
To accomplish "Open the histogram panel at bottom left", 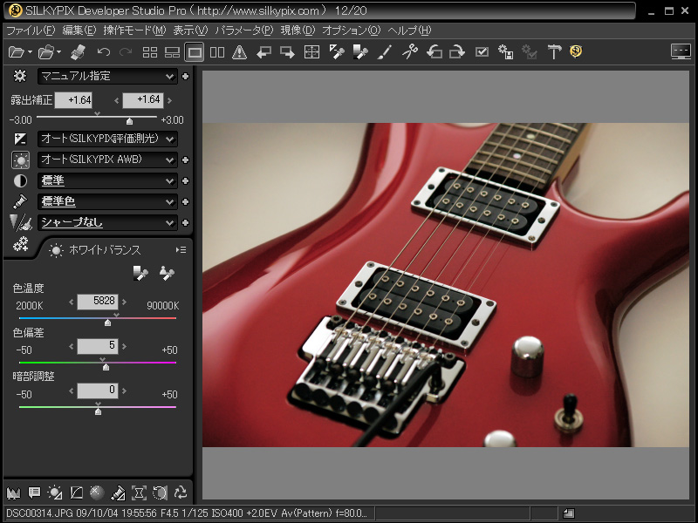I will pyautogui.click(x=15, y=492).
